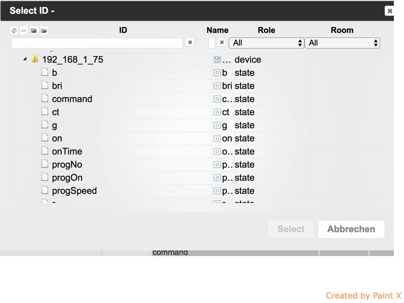Click the refresh tree icon
This screenshot has height=303, width=404.
(14, 31)
